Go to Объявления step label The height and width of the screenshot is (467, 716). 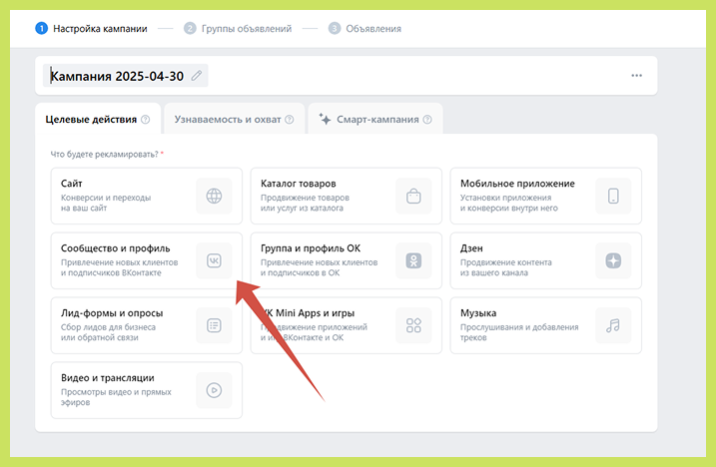pyautogui.click(x=373, y=28)
